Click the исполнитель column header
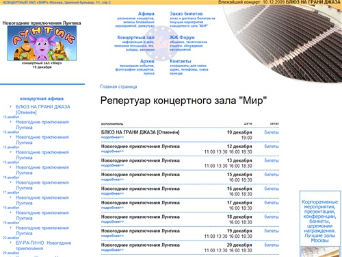This screenshot has height=257, width=342. tap(112, 124)
